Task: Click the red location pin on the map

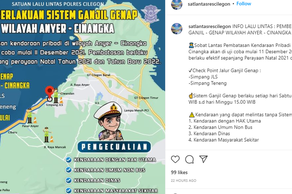Action: 49,94
